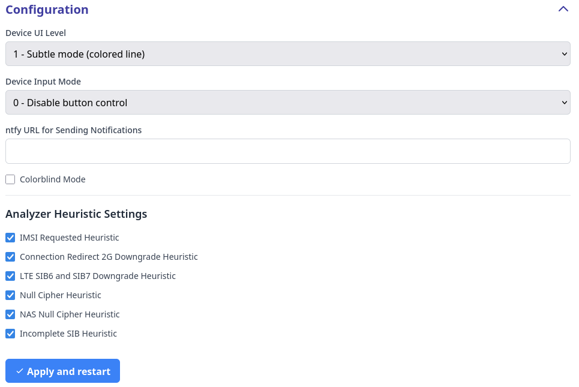Screen dimensions: 579x387
Task: Open the Device Input Mode dropdown
Action: 288,102
